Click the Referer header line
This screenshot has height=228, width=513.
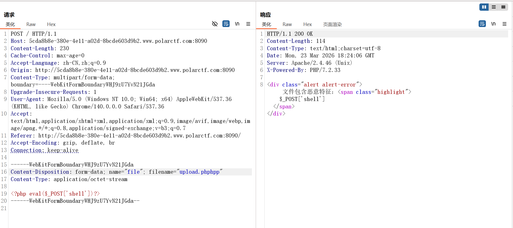coord(126,136)
